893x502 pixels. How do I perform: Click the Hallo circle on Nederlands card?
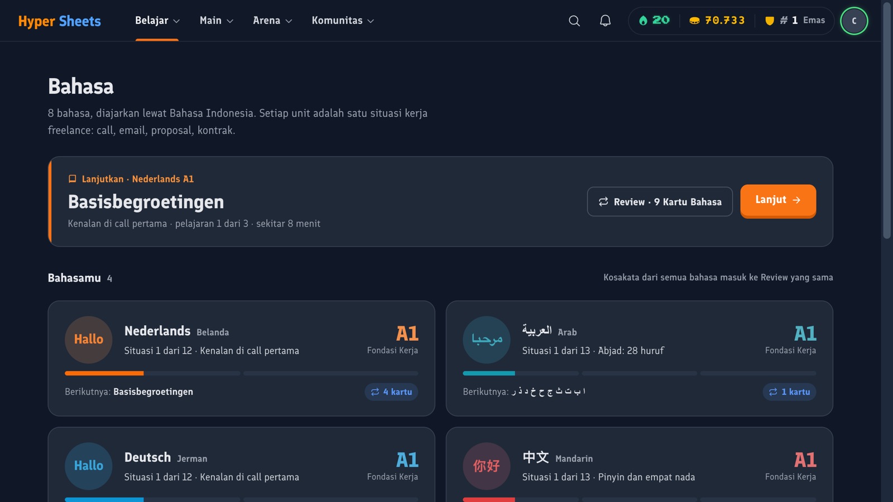pyautogui.click(x=89, y=340)
